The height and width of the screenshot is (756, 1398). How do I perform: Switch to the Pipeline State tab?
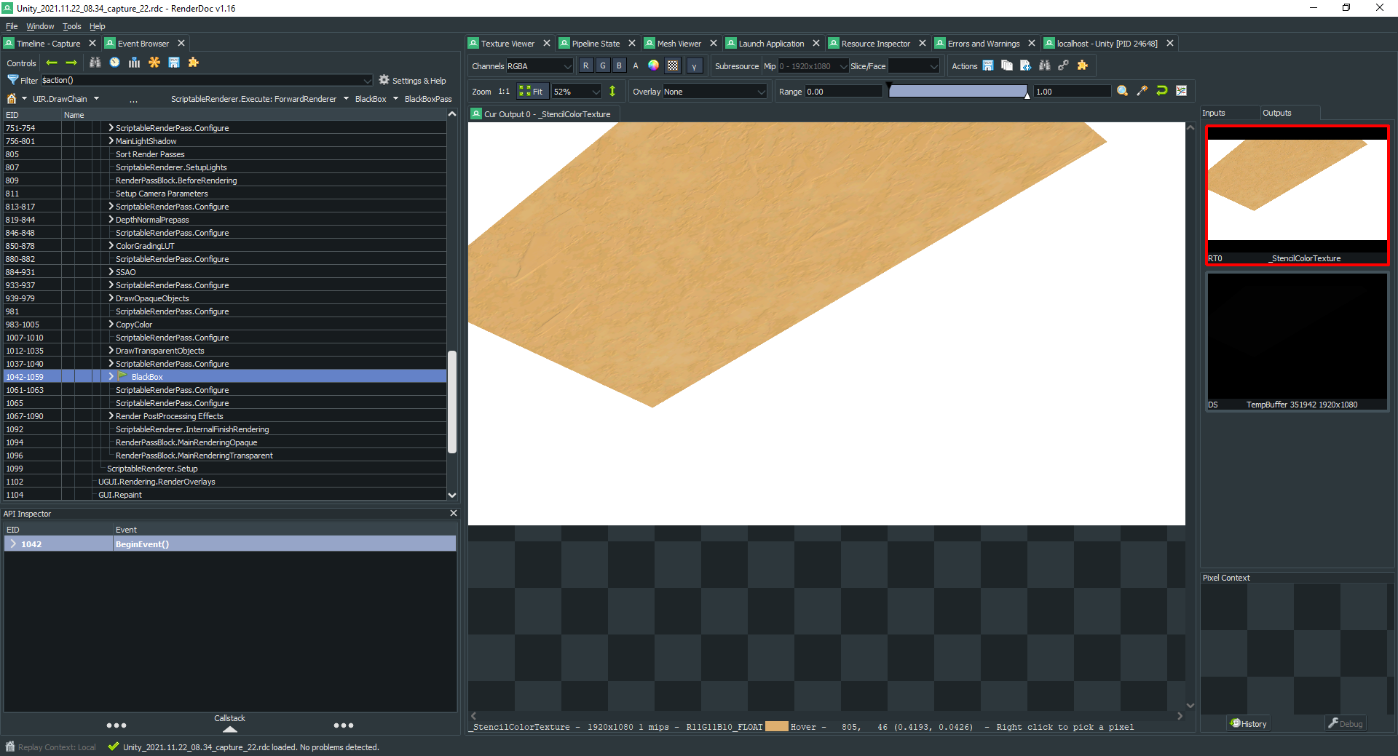click(595, 44)
